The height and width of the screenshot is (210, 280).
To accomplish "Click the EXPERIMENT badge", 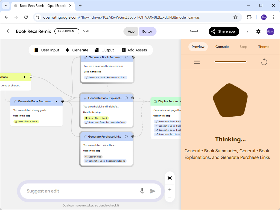I will pyautogui.click(x=67, y=31).
